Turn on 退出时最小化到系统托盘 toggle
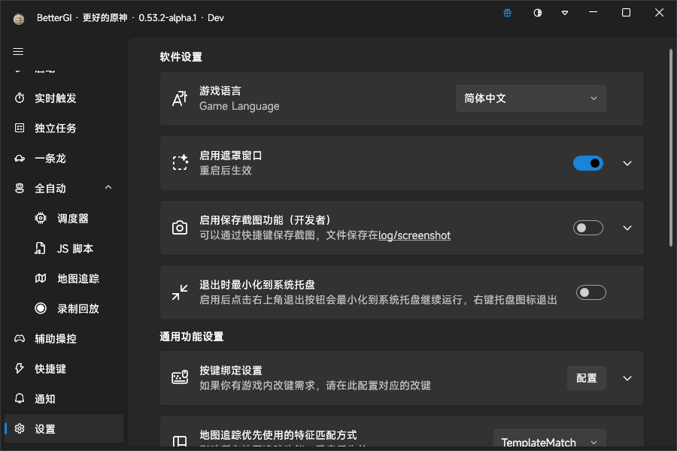The image size is (677, 451). pyautogui.click(x=591, y=292)
